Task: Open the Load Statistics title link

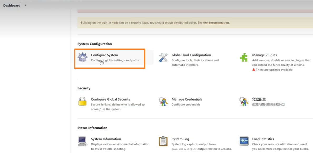Action: point(263,139)
